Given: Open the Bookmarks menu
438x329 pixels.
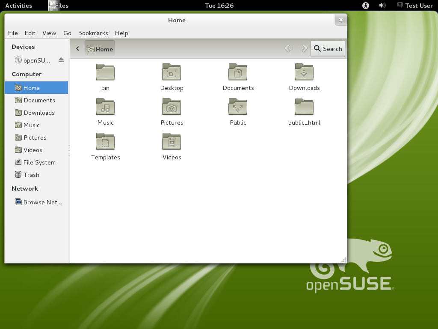Looking at the screenshot, I should 93,33.
